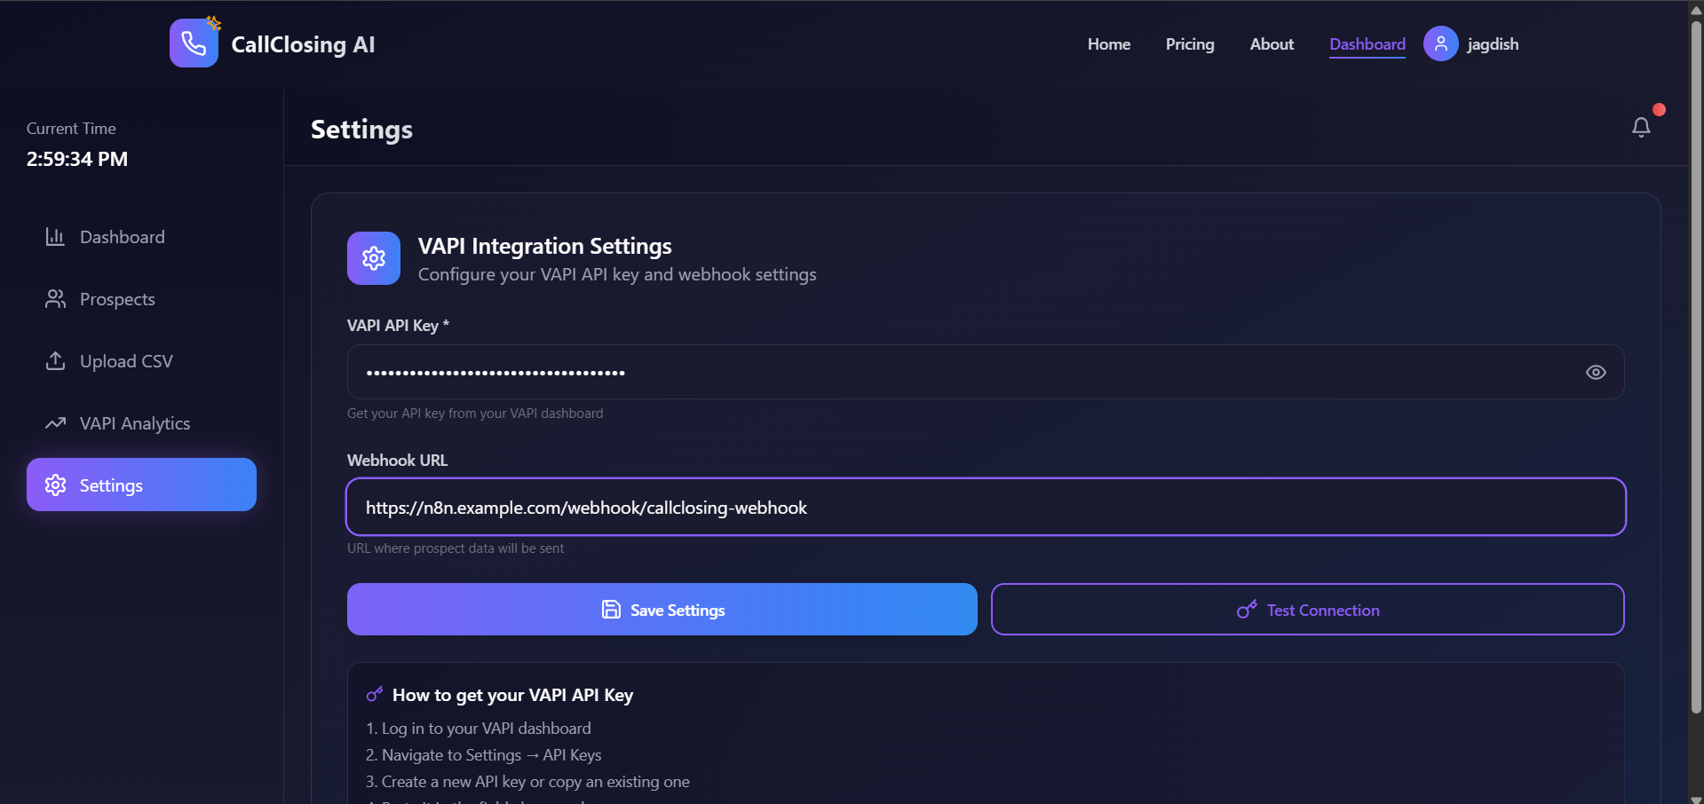The width and height of the screenshot is (1704, 804).
Task: Open the notifications bell
Action: tap(1641, 128)
